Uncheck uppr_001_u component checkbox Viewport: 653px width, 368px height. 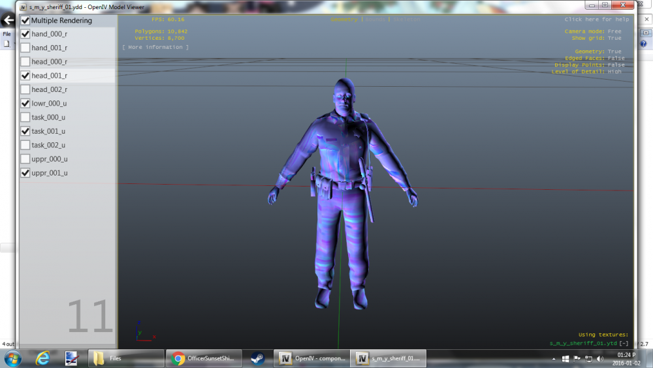(x=25, y=173)
